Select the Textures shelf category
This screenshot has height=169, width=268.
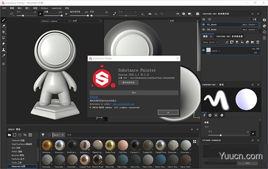[18, 140]
